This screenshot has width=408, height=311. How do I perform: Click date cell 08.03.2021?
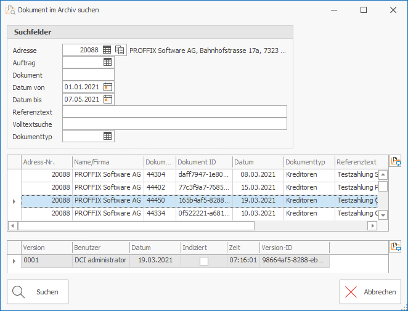[x=258, y=174]
